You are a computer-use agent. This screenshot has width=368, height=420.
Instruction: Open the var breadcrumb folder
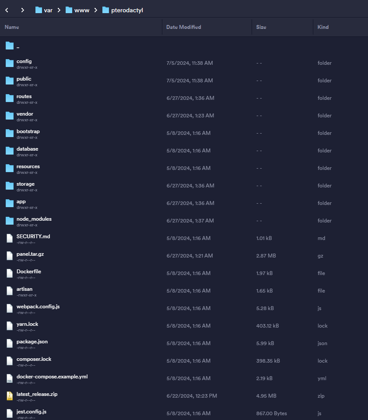point(44,10)
